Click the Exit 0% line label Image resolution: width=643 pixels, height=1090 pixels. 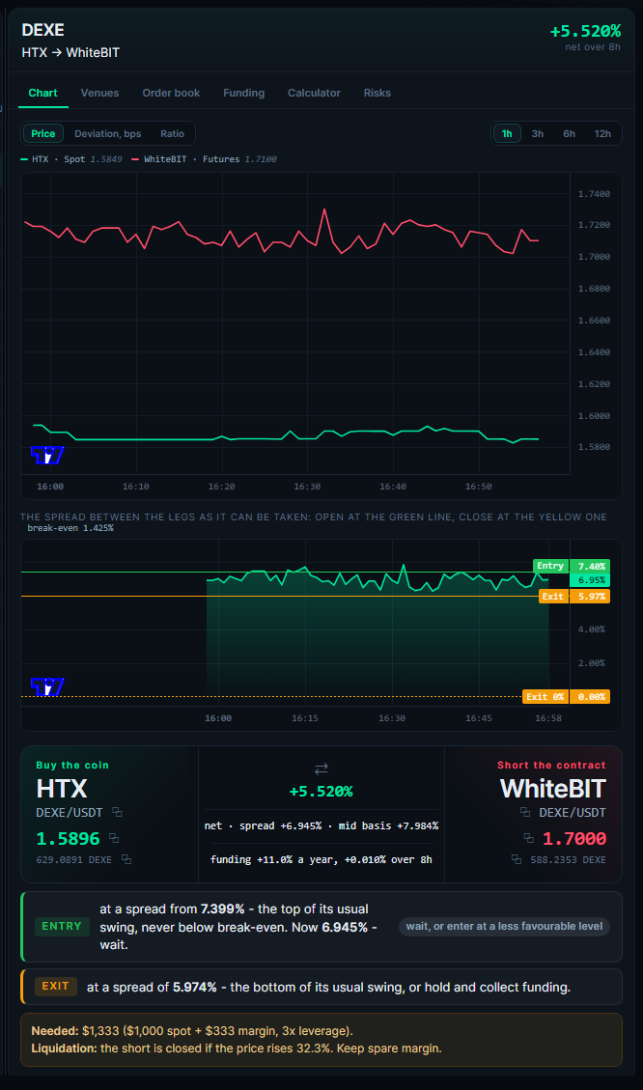pyautogui.click(x=566, y=696)
